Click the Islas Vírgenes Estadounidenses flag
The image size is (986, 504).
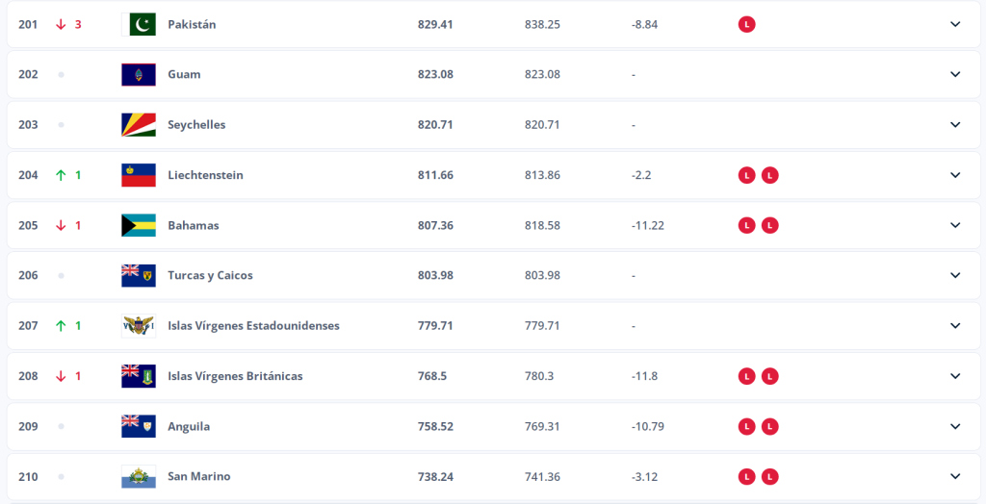pyautogui.click(x=139, y=325)
